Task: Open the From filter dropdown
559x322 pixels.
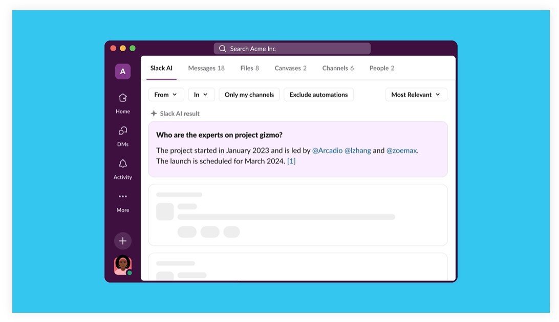Action: click(x=166, y=95)
